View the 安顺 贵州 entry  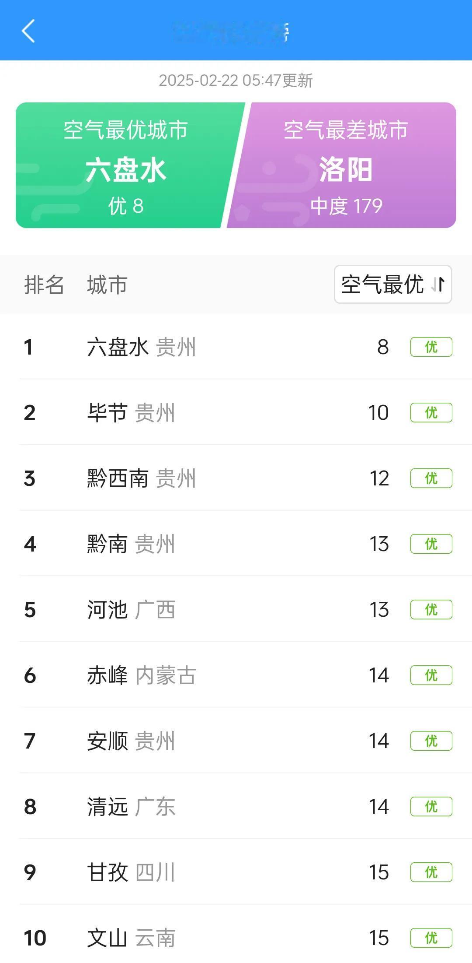coord(236,741)
